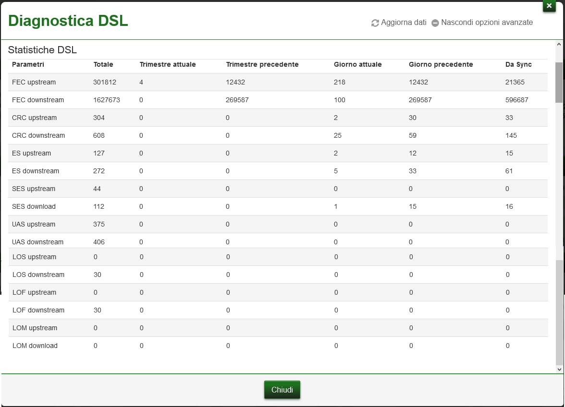
Task: Click the scrollbar up arrow
Action: click(559, 44)
